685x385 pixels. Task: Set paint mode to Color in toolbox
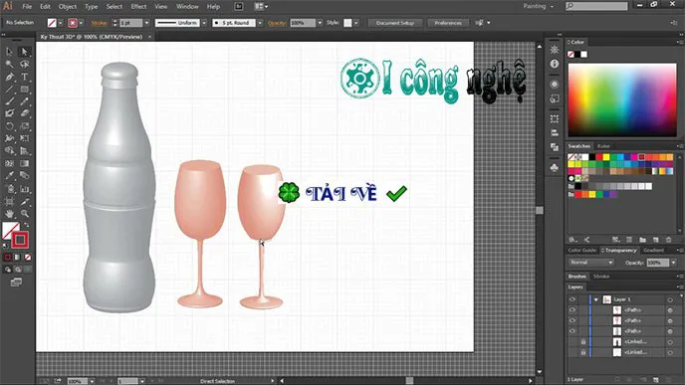(x=7, y=258)
